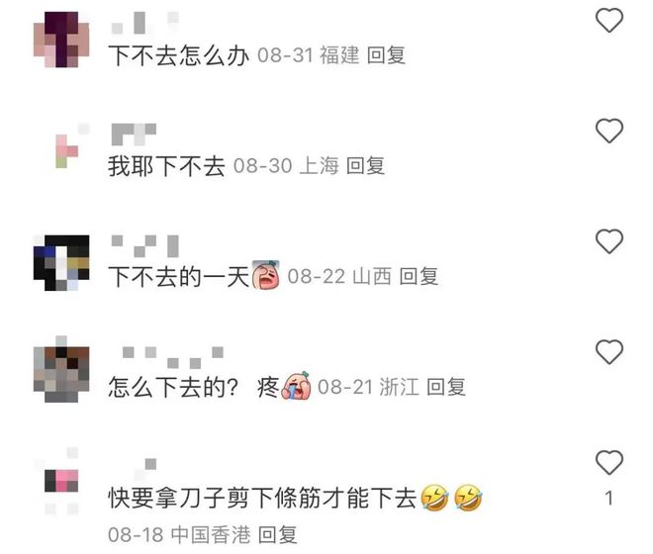This screenshot has width=653, height=554.
Task: Like the 下不去怎么办 comment
Action: coord(609,21)
